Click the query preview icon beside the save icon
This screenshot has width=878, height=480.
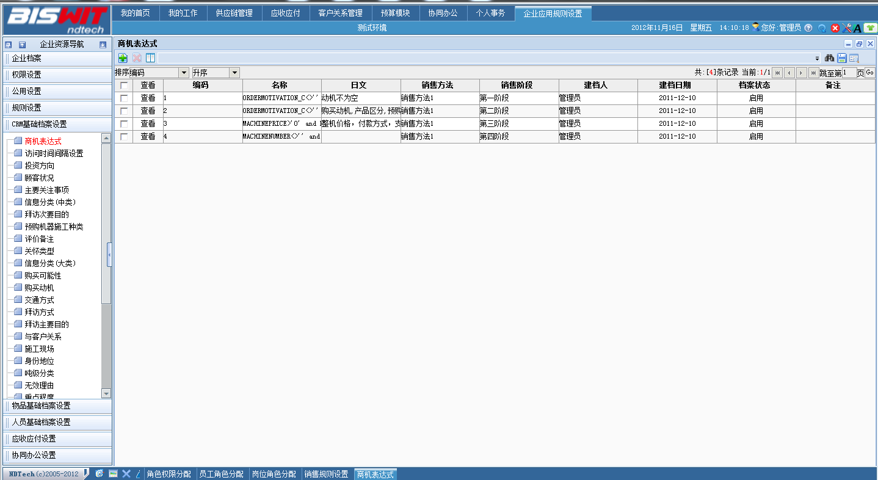[854, 58]
